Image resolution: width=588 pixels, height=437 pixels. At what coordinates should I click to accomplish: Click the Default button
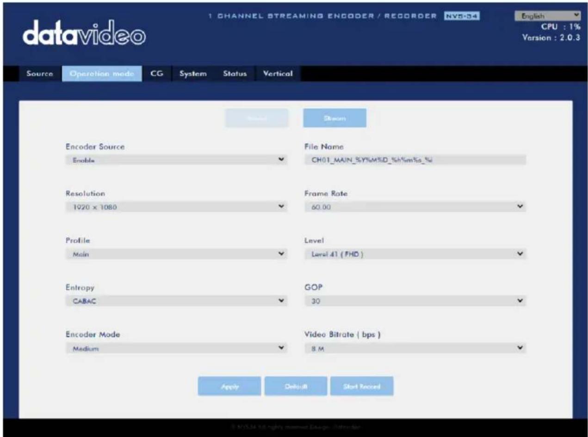tap(296, 386)
